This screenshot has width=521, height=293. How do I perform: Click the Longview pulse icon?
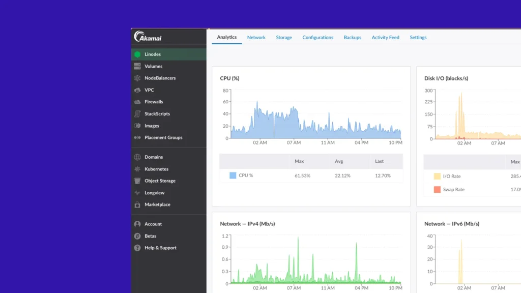tap(137, 193)
